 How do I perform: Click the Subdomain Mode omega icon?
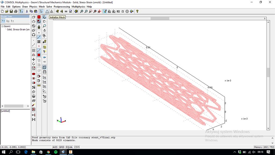[123, 11]
